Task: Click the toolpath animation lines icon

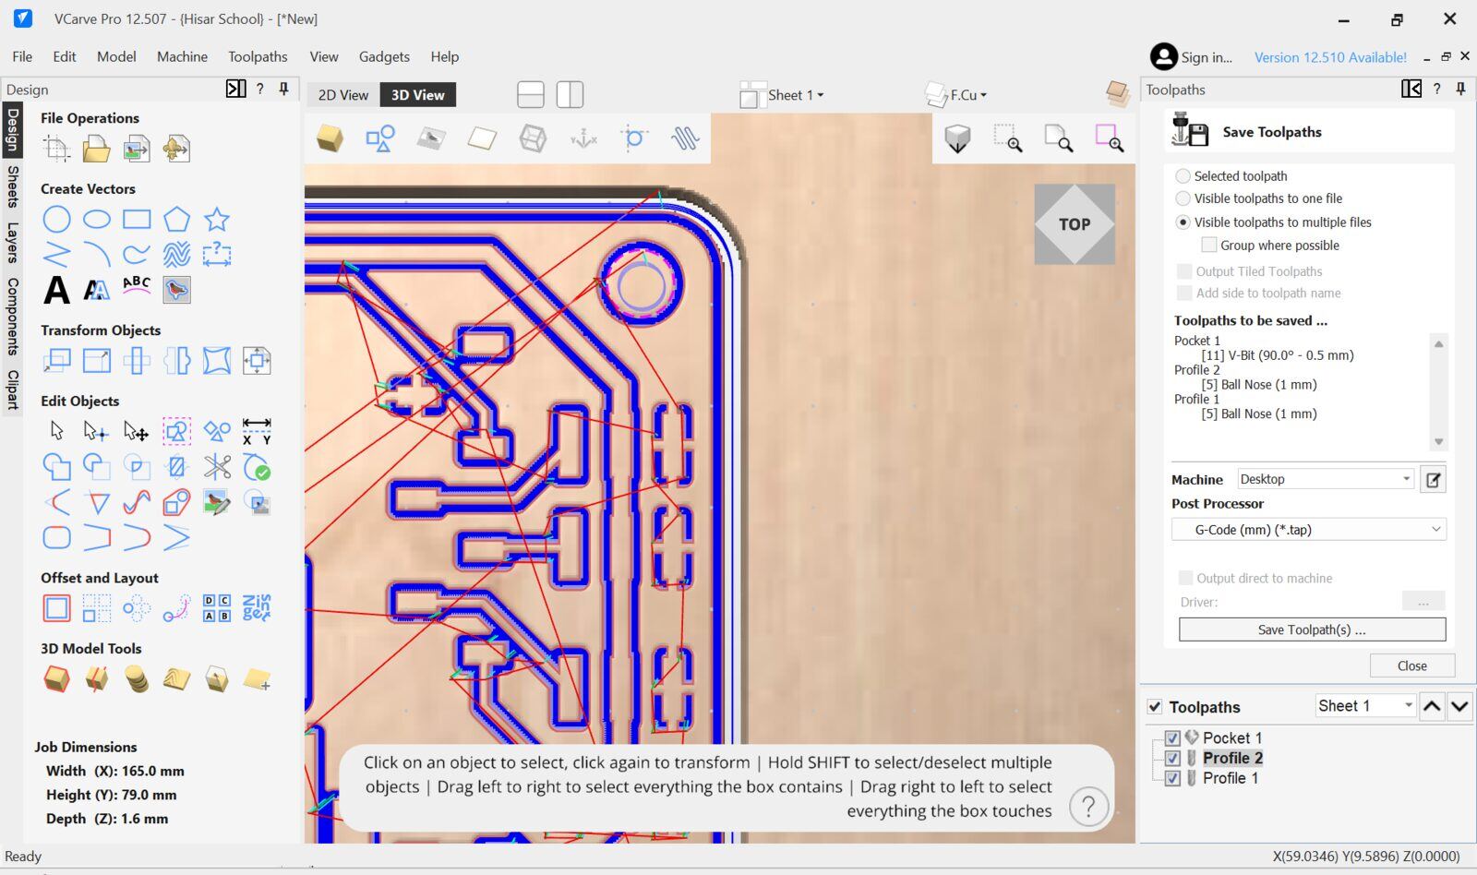Action: [x=685, y=138]
